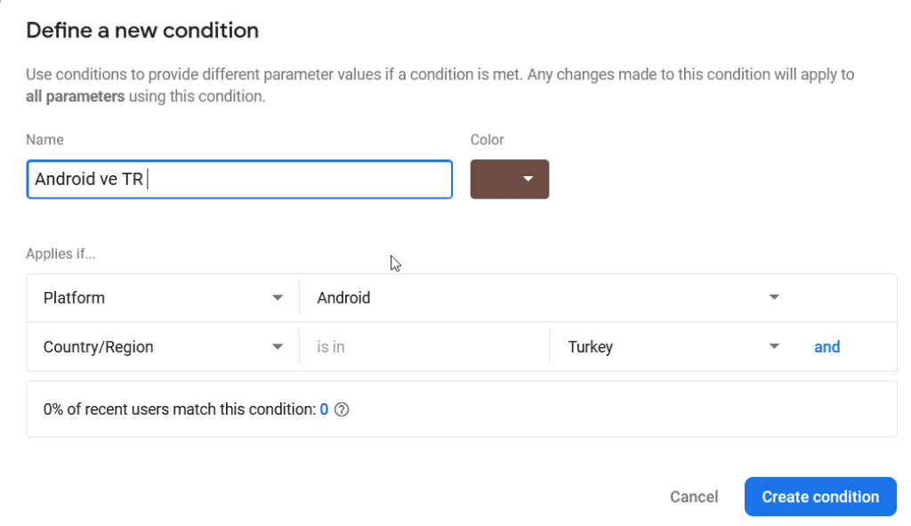Pick the brown condition color swatch
This screenshot has height=526, width=911.
pyautogui.click(x=510, y=179)
